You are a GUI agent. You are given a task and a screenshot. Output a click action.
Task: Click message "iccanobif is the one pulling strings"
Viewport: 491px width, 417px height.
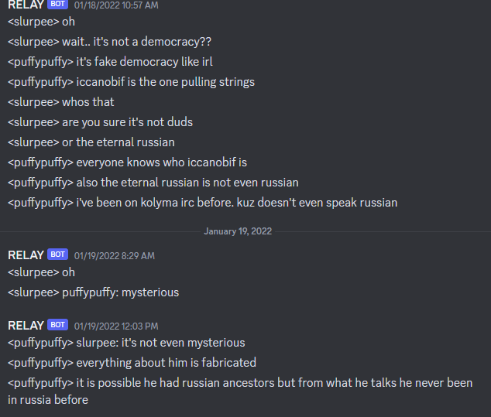click(x=131, y=82)
